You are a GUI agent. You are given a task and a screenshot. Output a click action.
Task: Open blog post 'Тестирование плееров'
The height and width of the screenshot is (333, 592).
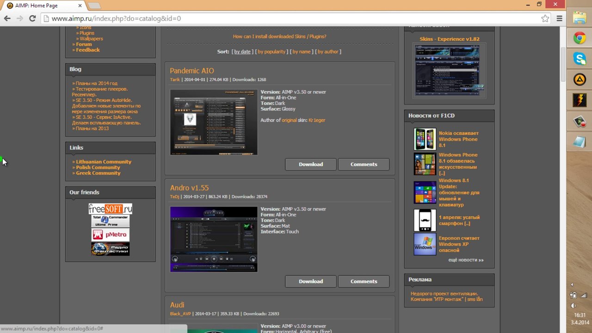coord(100,92)
